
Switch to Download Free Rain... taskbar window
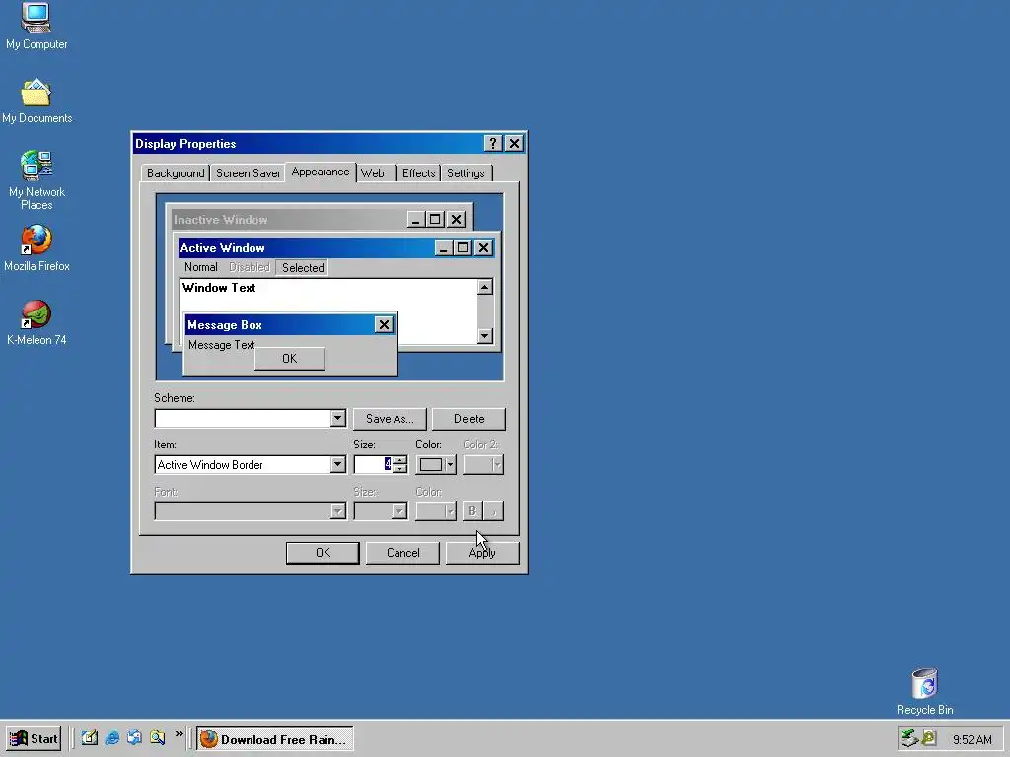pos(275,739)
